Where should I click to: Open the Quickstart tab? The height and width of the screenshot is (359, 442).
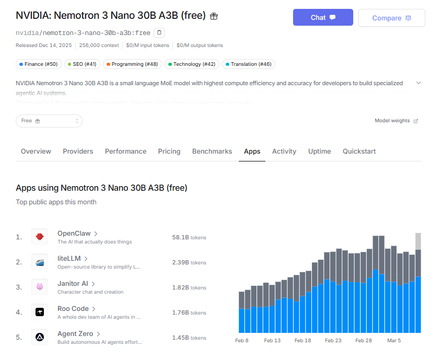(x=359, y=152)
